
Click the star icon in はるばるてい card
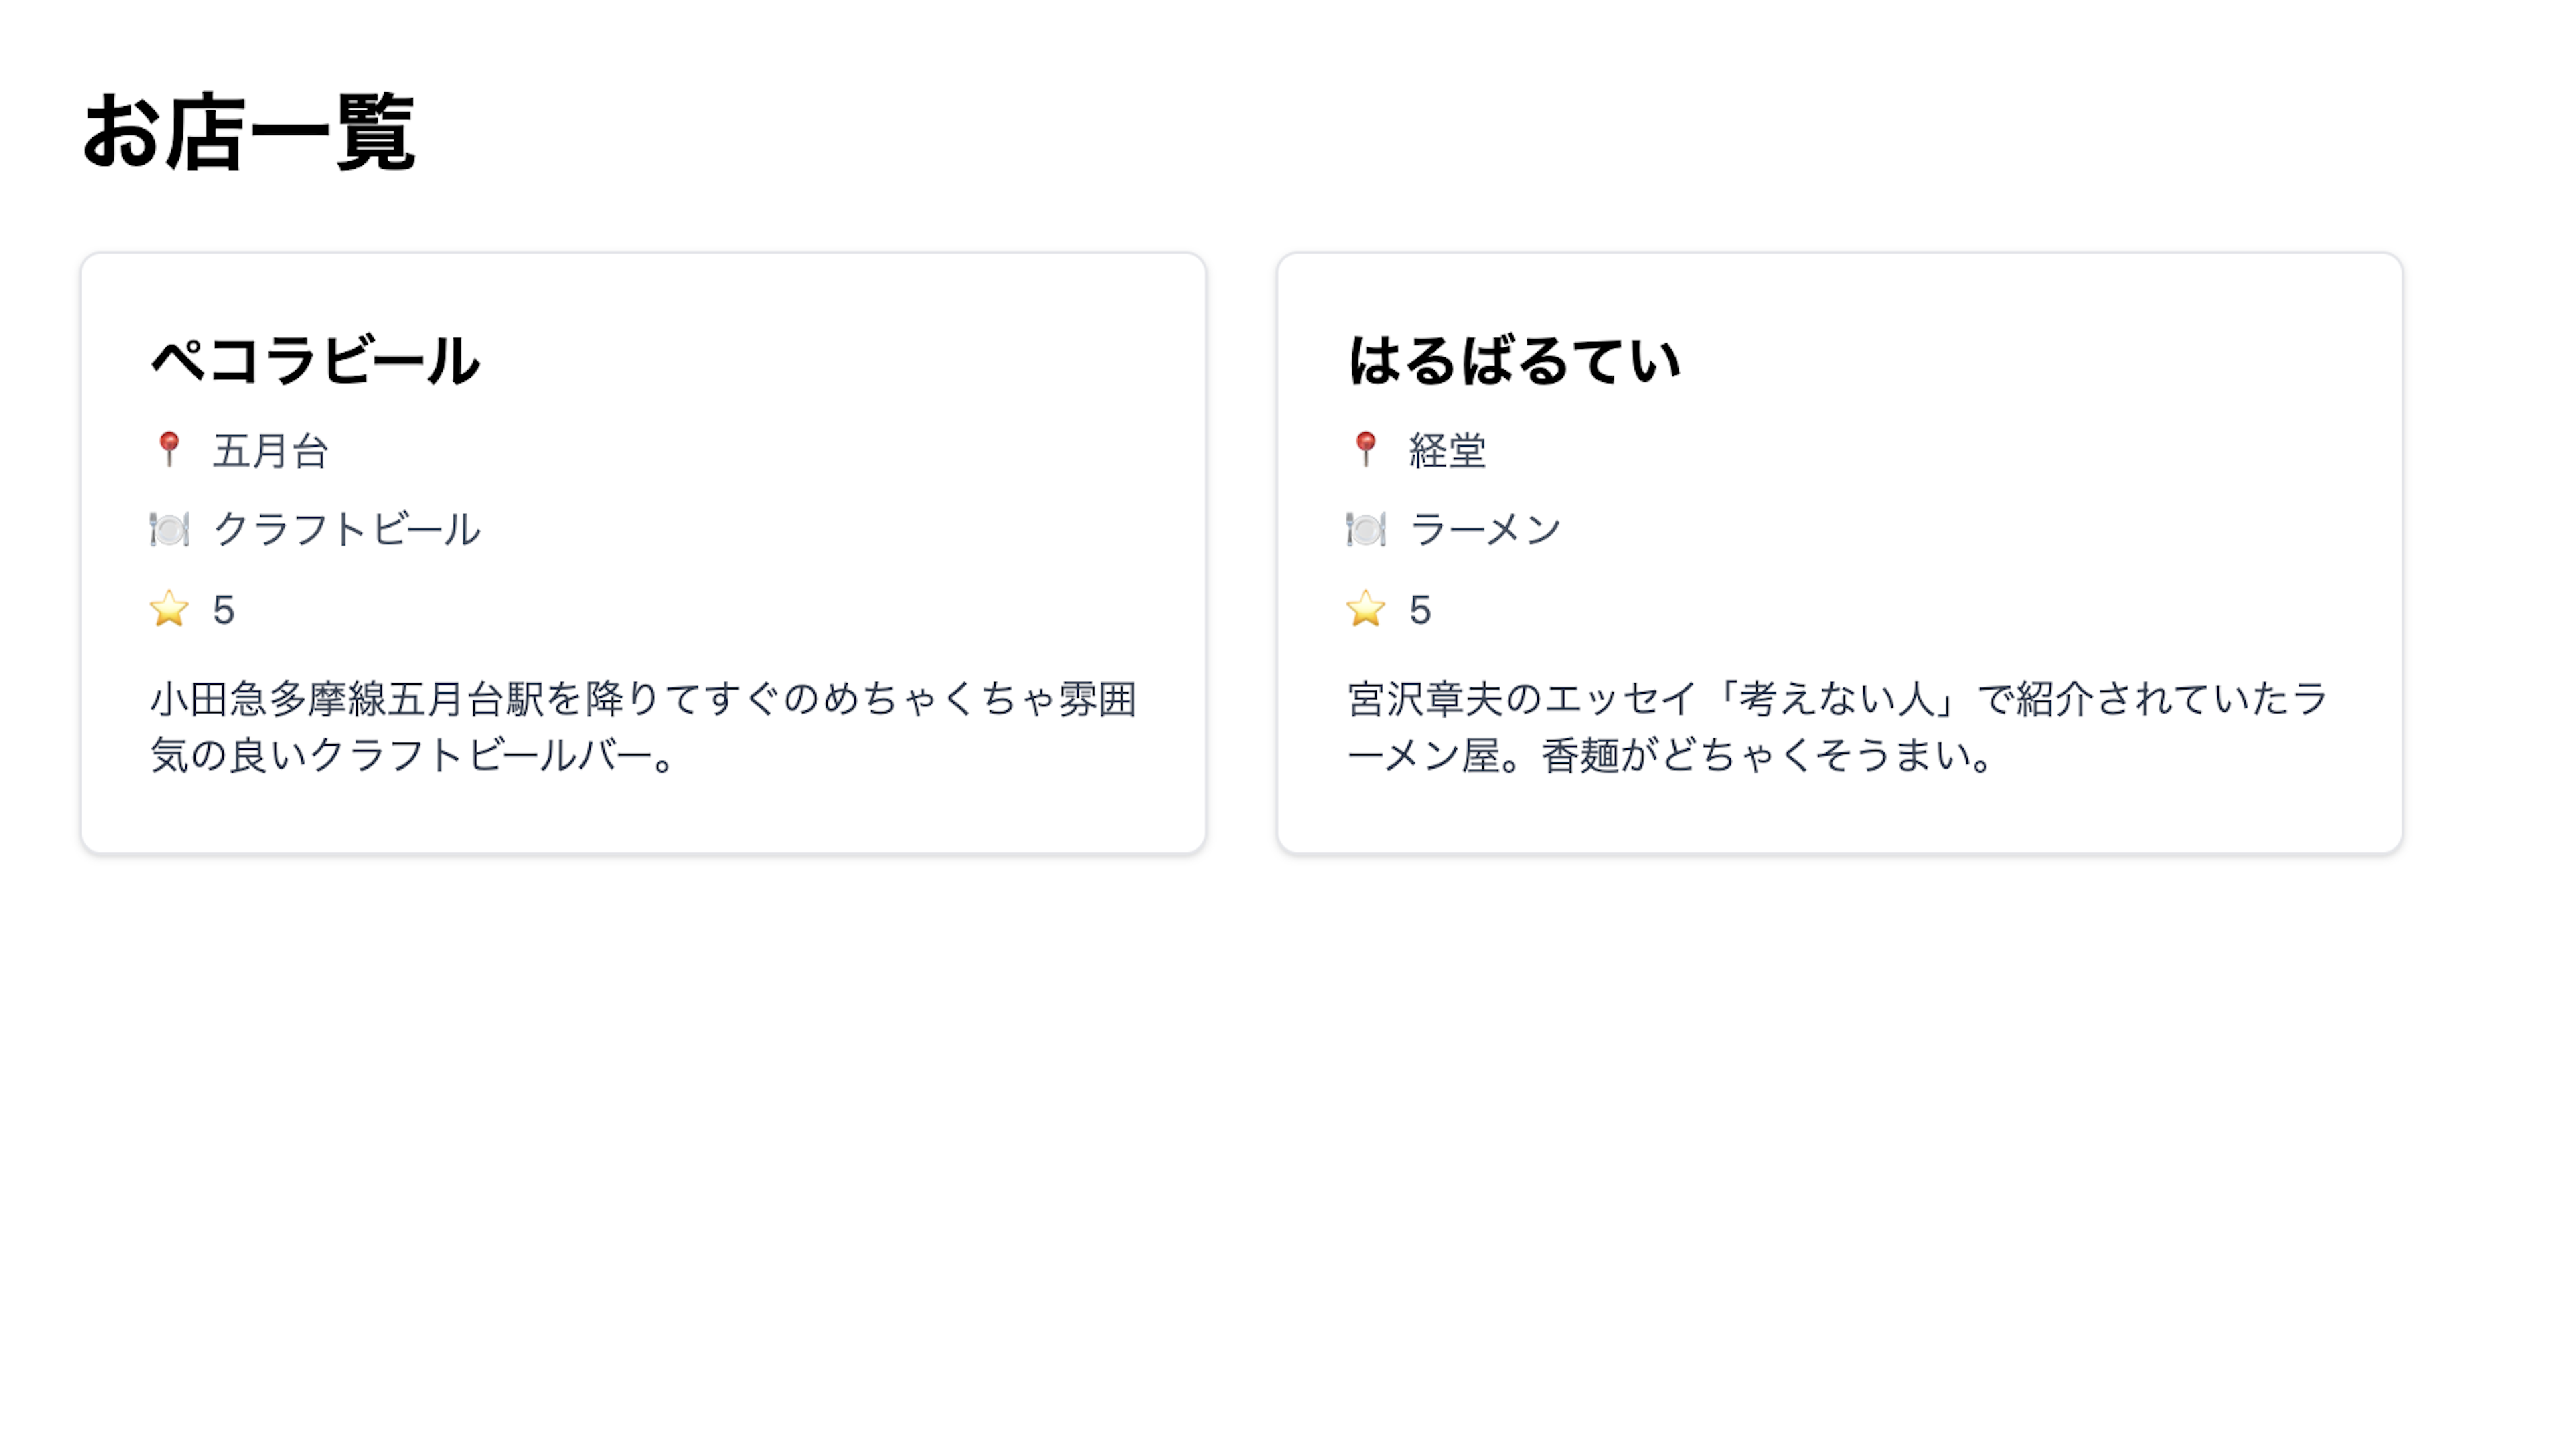click(1365, 609)
